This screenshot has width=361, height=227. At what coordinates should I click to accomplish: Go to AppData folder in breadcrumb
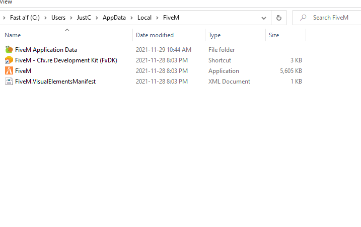coord(114,18)
